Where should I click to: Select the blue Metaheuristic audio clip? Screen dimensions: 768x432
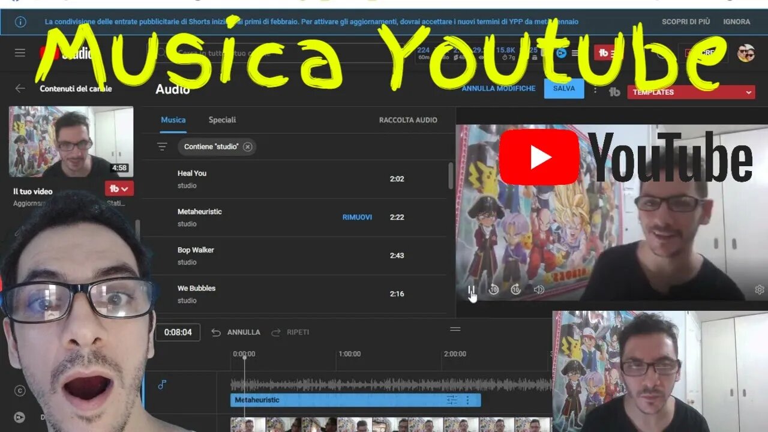coord(355,400)
